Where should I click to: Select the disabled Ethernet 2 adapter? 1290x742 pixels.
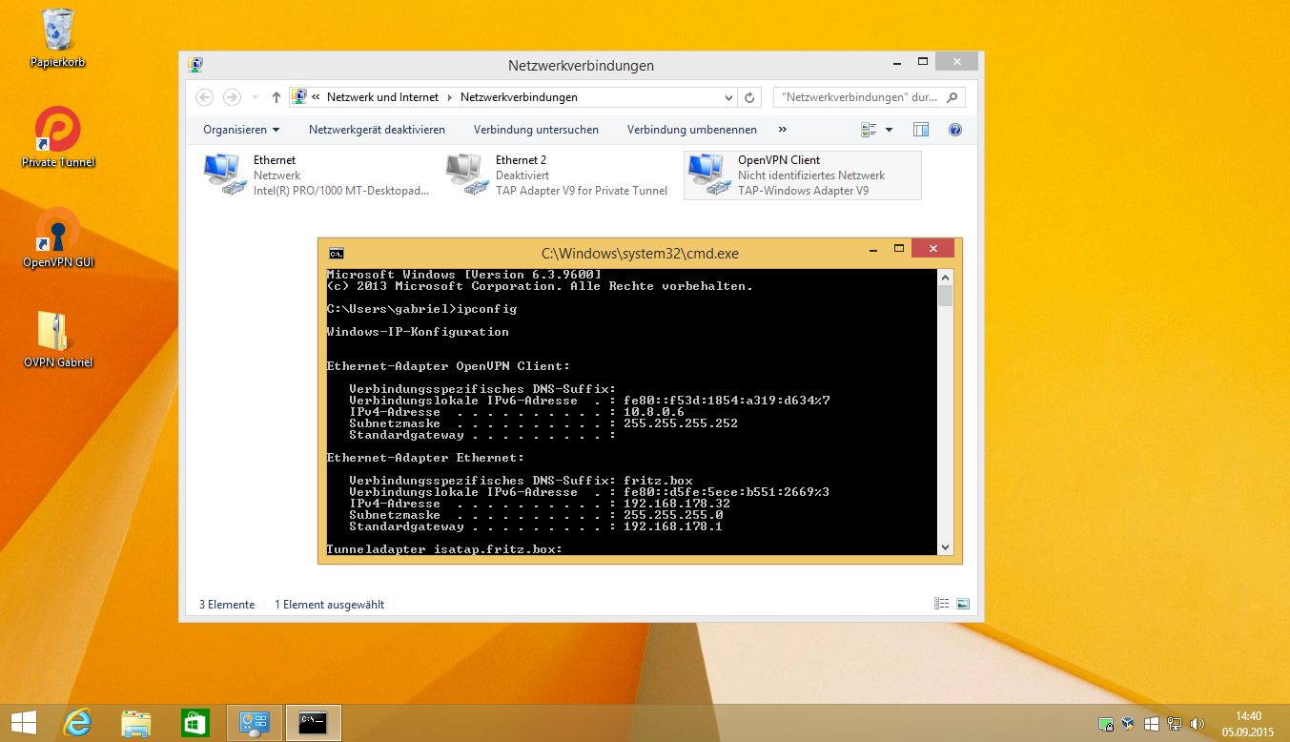pyautogui.click(x=558, y=175)
